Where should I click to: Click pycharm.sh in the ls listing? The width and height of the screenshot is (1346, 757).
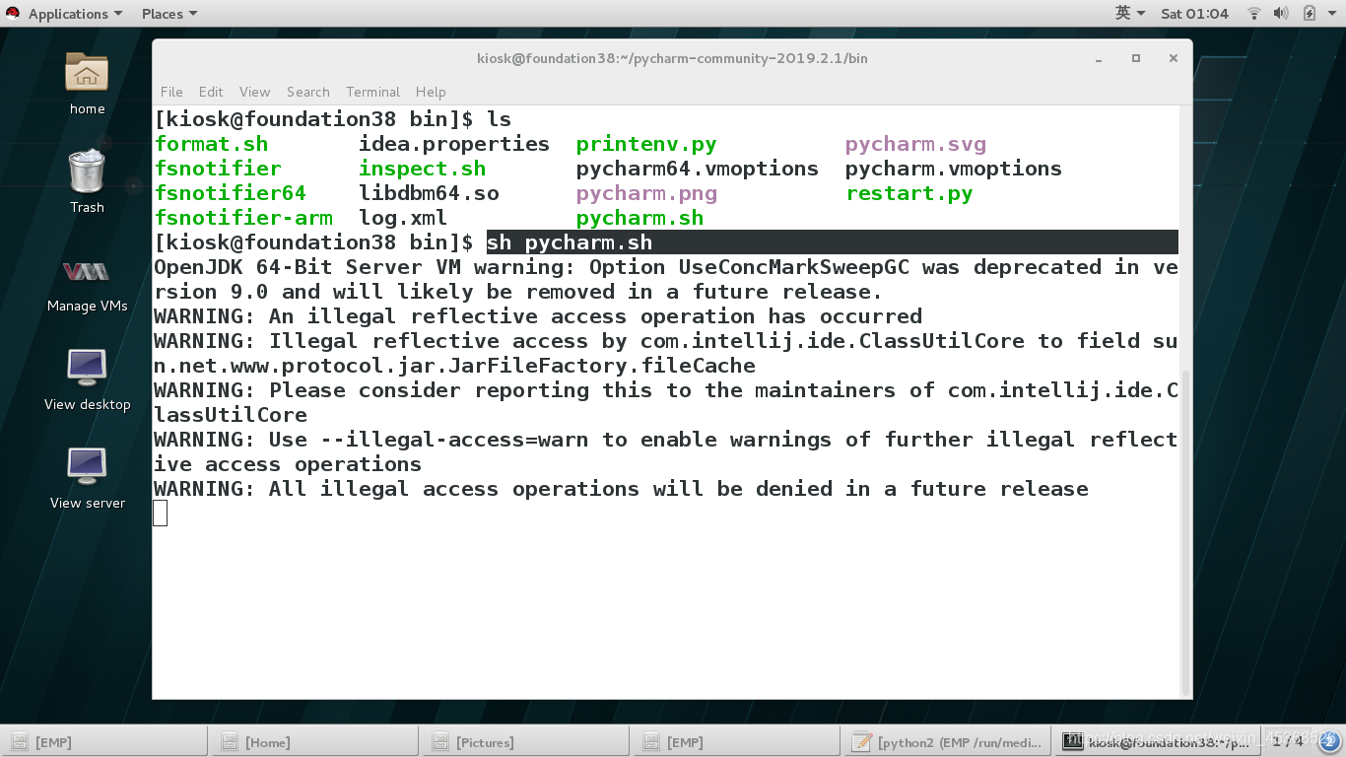point(640,218)
